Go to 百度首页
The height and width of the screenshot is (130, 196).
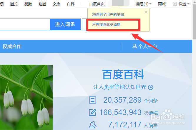pos(97,4)
